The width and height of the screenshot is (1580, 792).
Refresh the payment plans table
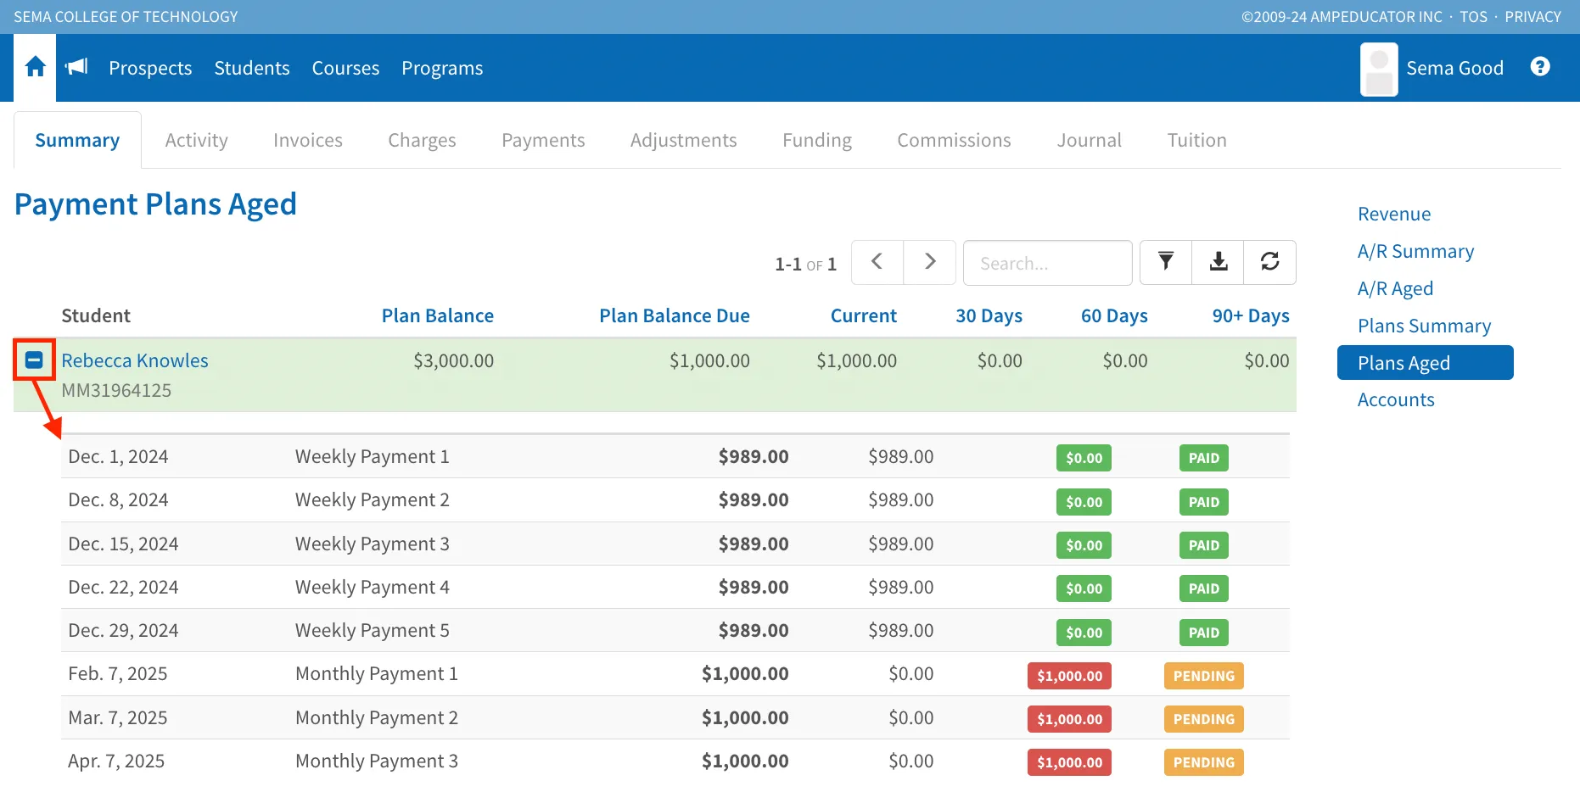1270,262
